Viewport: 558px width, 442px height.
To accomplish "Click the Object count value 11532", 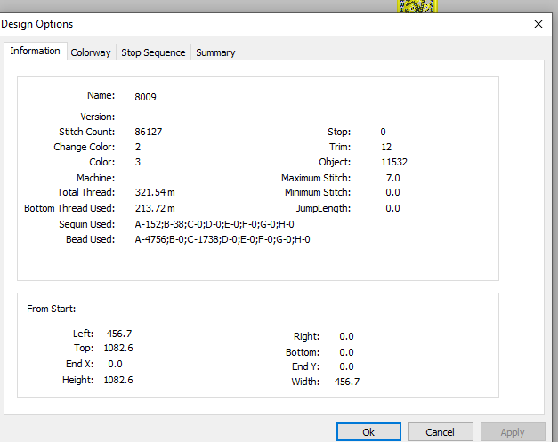I will (394, 162).
